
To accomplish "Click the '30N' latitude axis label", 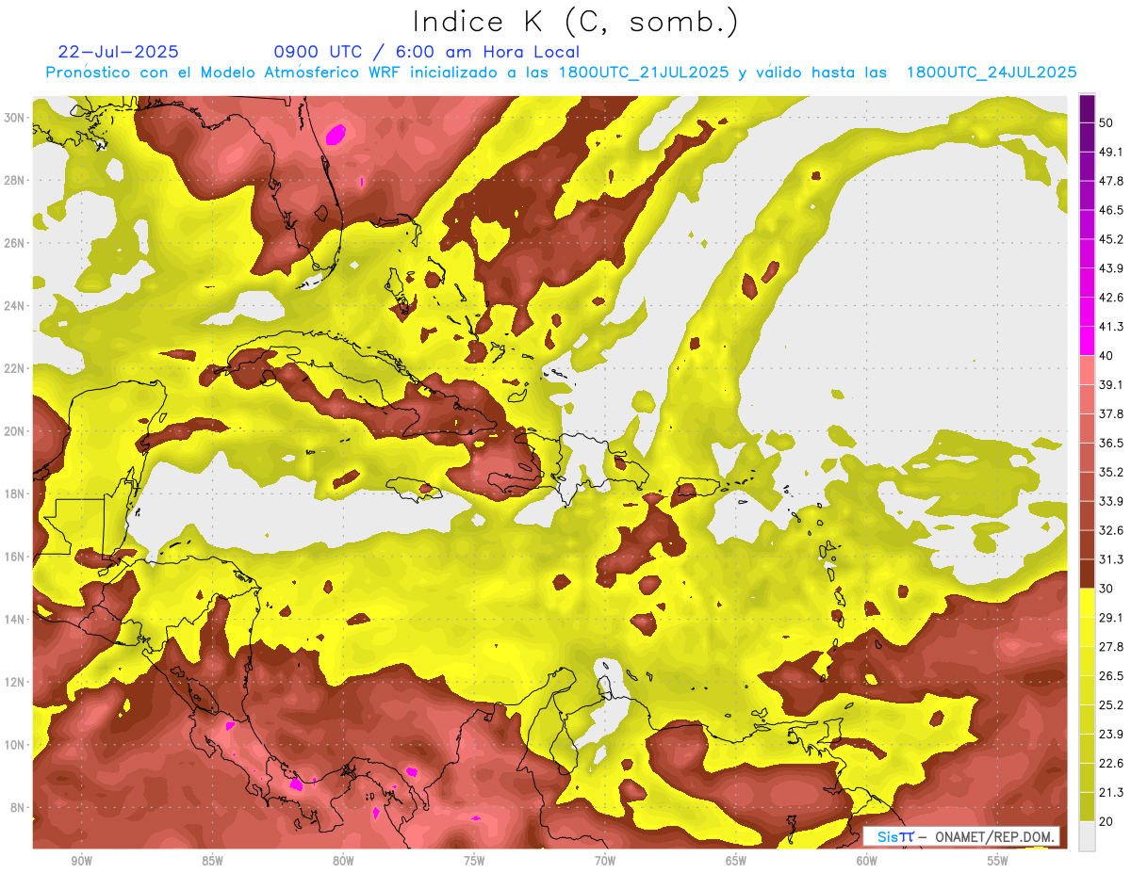I will pyautogui.click(x=15, y=118).
